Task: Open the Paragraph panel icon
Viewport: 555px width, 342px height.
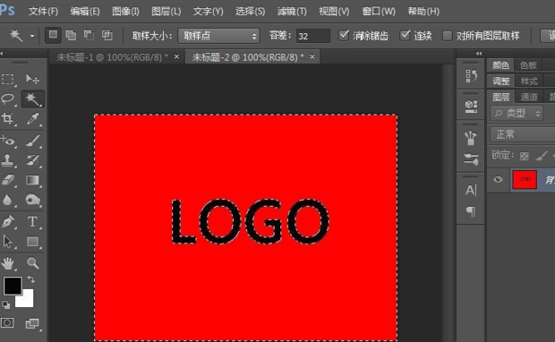Action: tap(471, 211)
